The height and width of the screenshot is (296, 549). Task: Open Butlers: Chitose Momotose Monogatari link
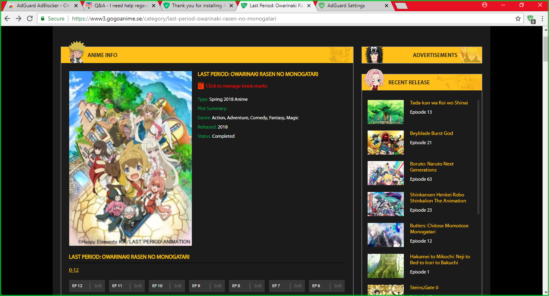point(439,229)
